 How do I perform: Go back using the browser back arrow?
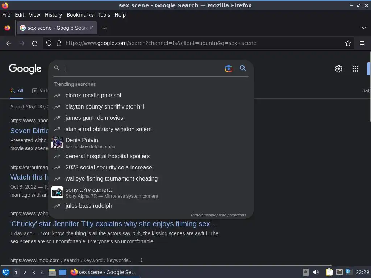9,43
